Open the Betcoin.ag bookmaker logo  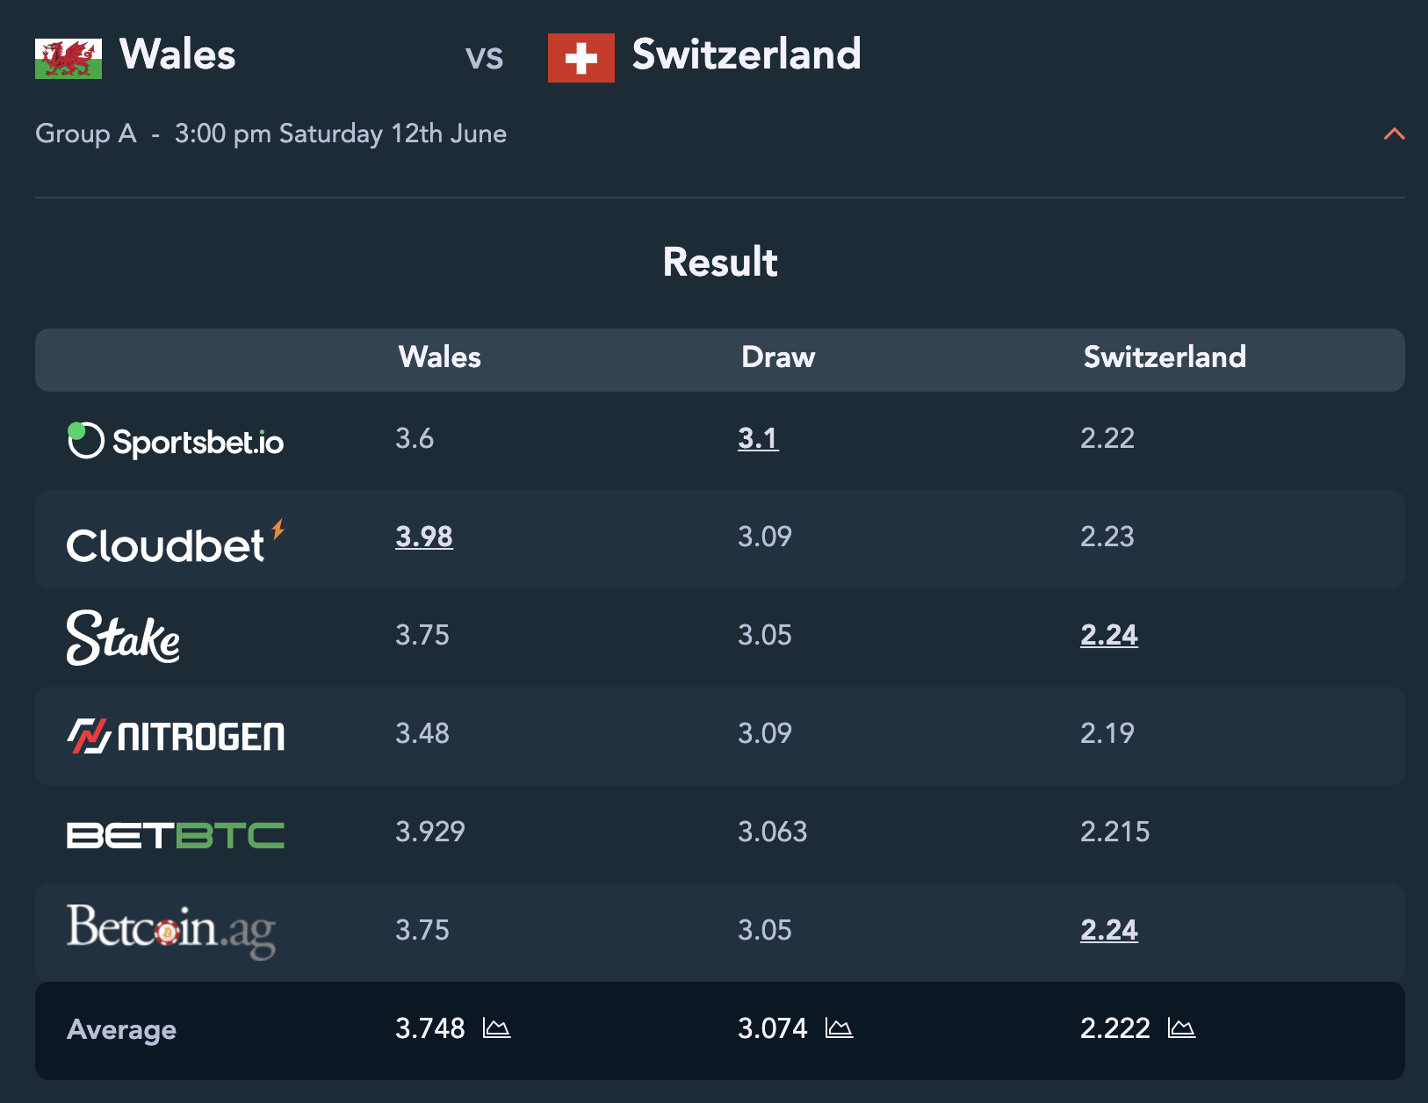click(171, 931)
